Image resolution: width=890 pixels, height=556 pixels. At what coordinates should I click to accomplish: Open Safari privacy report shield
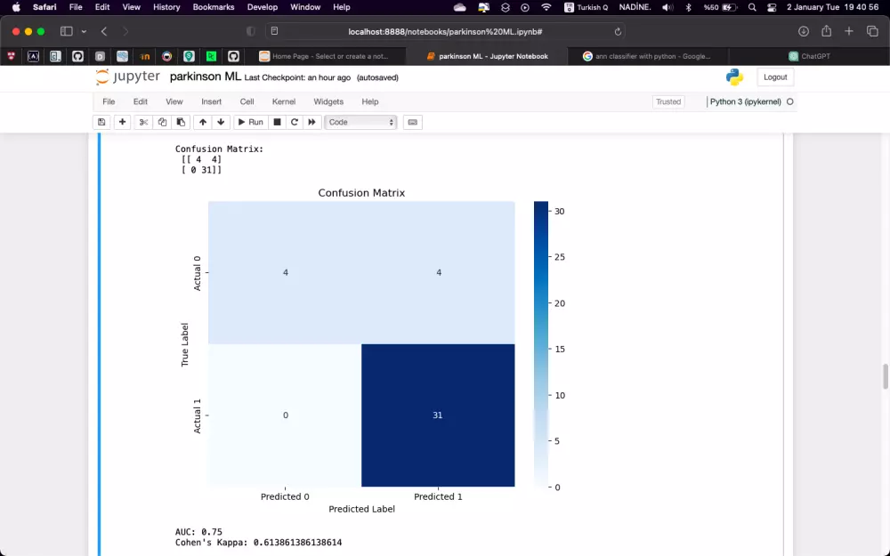[x=250, y=32]
